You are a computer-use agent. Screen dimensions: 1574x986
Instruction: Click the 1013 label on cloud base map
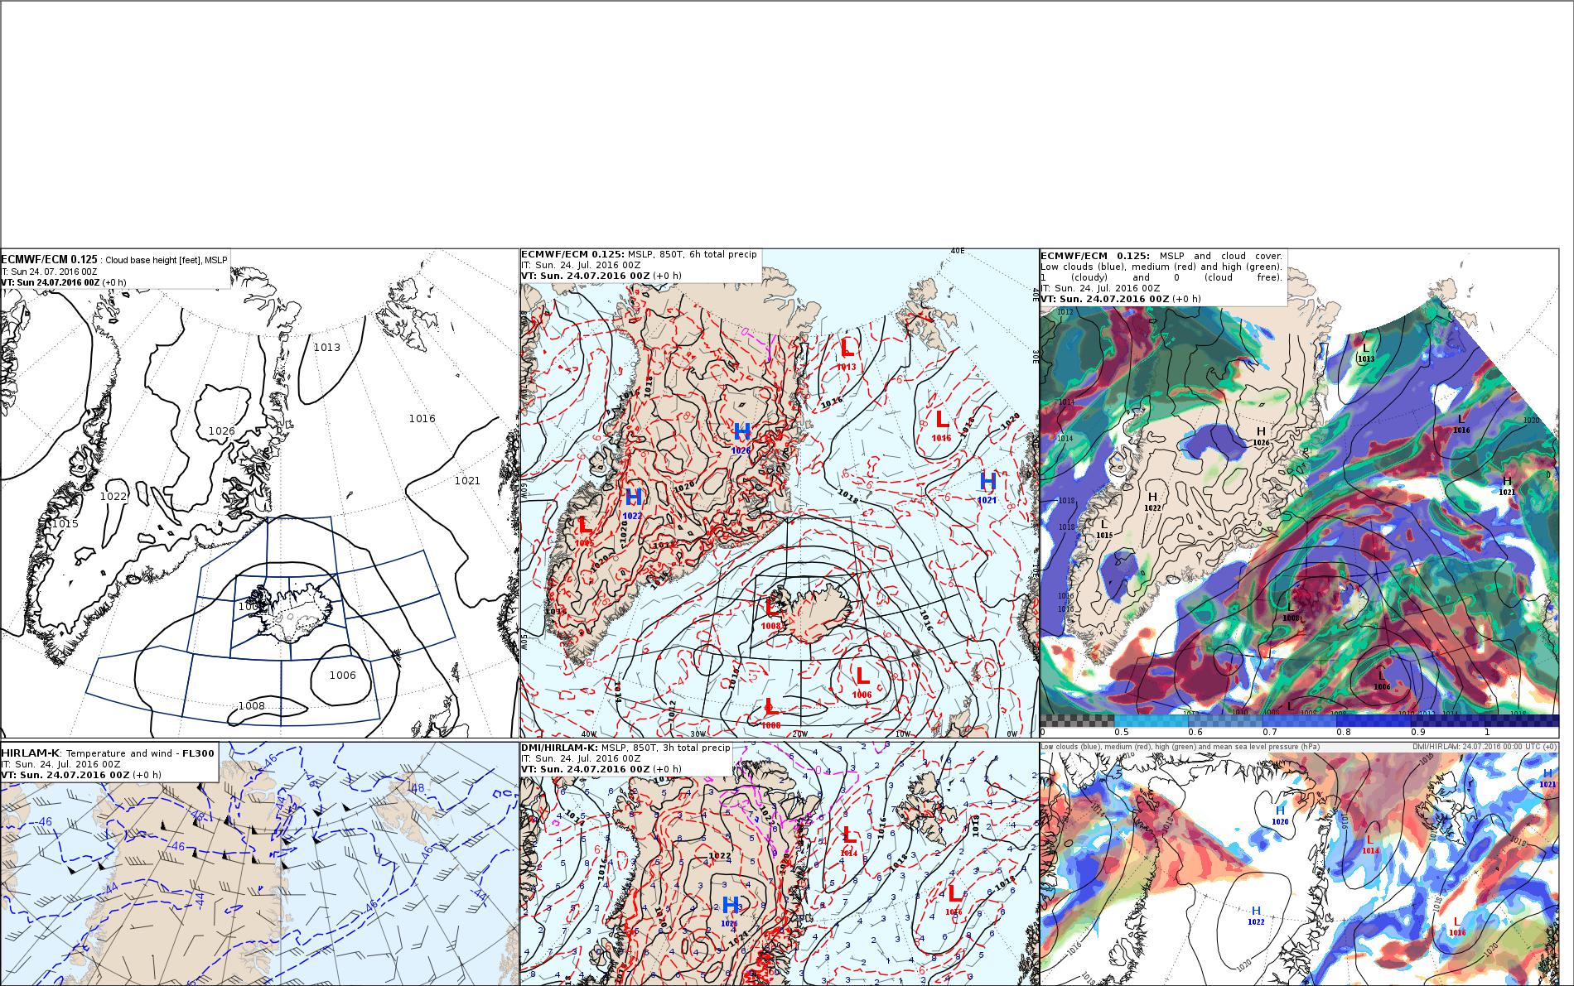(x=326, y=348)
